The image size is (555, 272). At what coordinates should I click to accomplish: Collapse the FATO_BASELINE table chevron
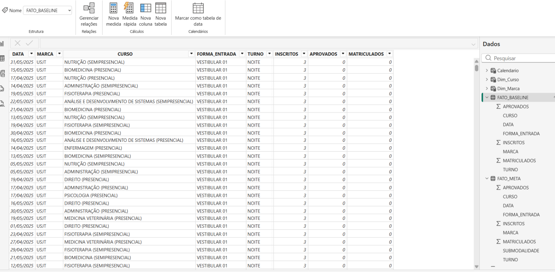coord(487,98)
